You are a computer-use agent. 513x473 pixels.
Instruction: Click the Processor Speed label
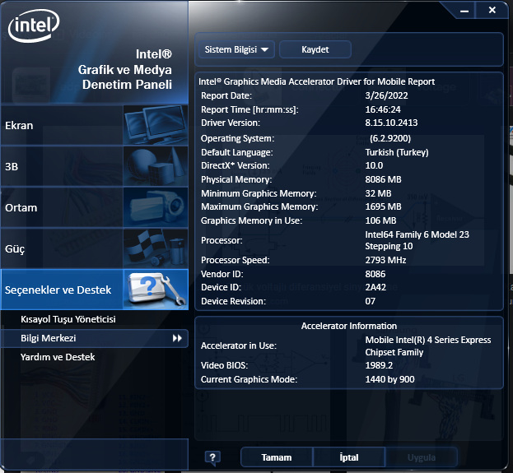(236, 260)
